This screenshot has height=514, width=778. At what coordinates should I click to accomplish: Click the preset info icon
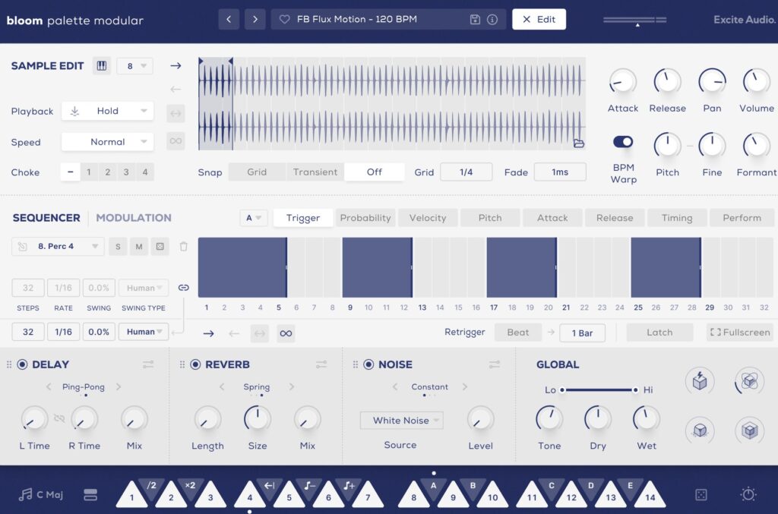tap(492, 20)
